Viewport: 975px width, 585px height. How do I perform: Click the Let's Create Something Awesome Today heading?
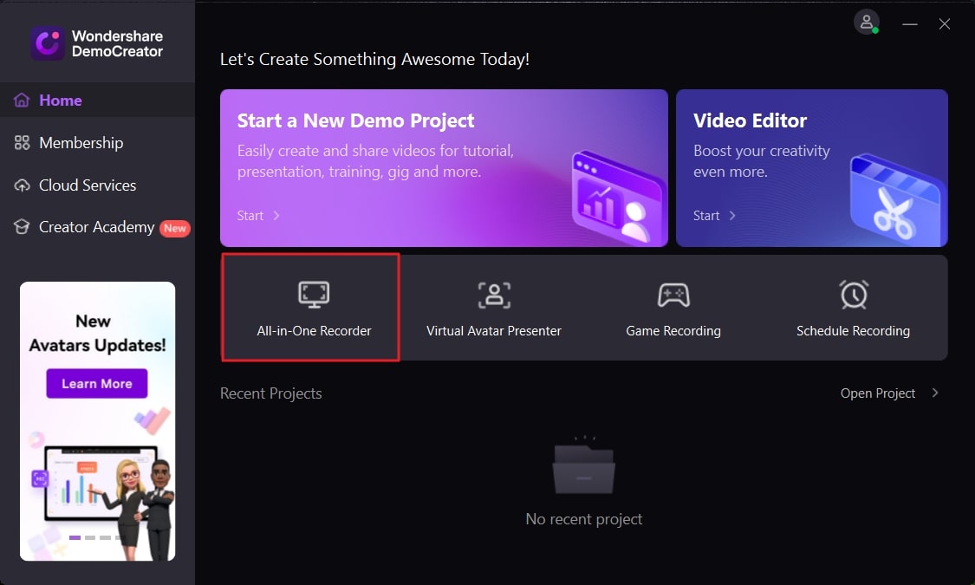pyautogui.click(x=375, y=59)
